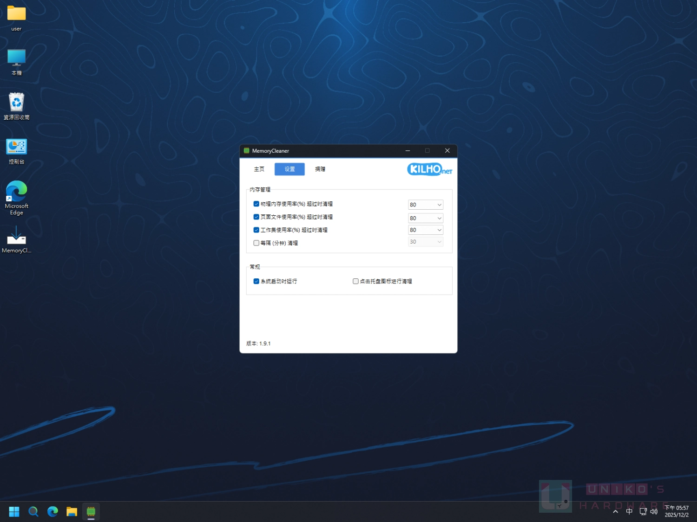Click the Windows Start button

tap(14, 511)
